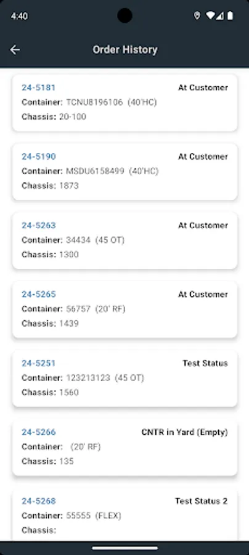
Task: Tap the location icon in status bar
Action: (x=197, y=16)
